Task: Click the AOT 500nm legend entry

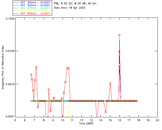Action: click(32, 5)
